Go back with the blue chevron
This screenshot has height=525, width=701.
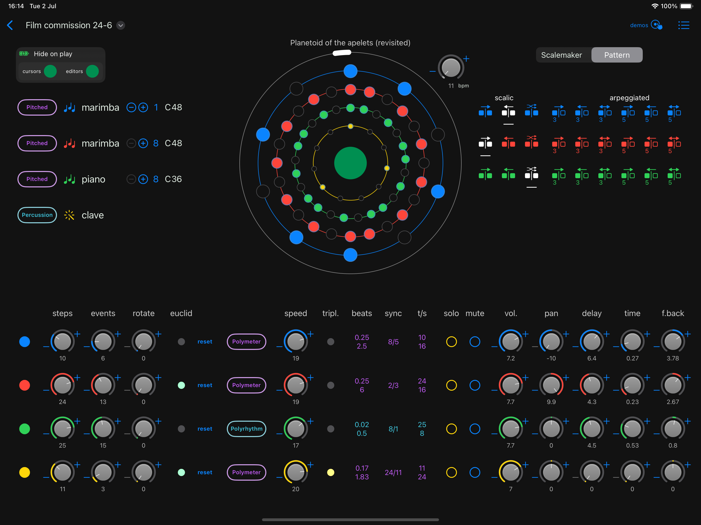pos(10,25)
